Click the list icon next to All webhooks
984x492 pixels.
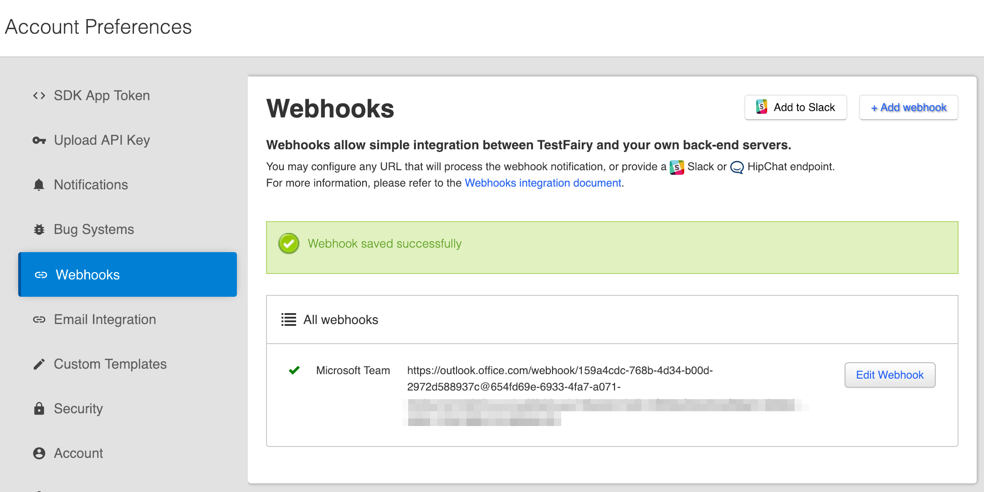click(x=288, y=320)
